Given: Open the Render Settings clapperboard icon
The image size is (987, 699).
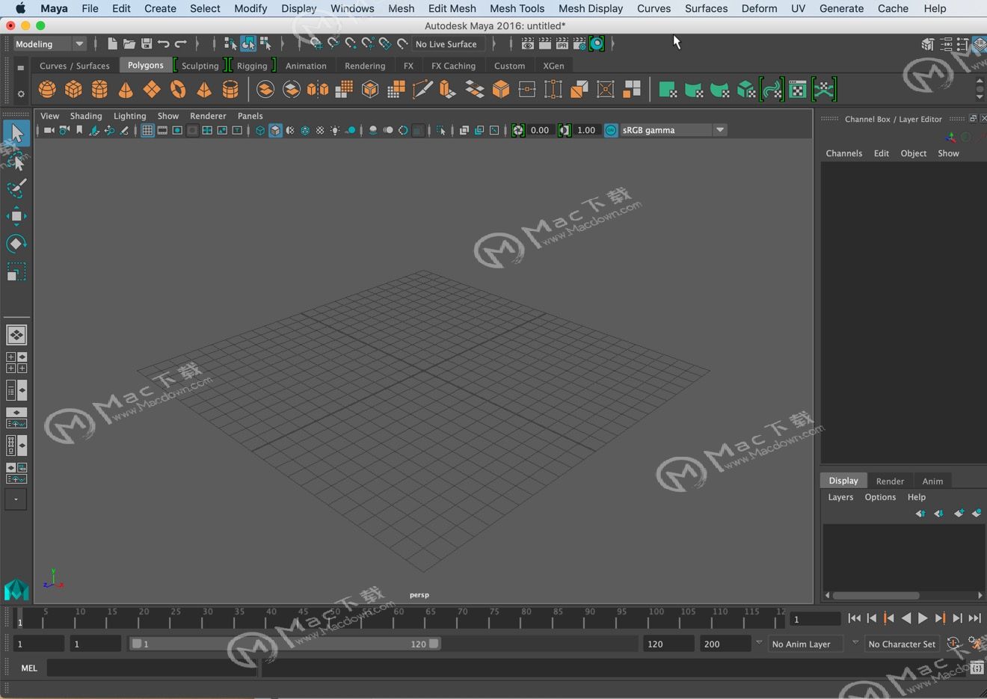Looking at the screenshot, I should [x=579, y=44].
